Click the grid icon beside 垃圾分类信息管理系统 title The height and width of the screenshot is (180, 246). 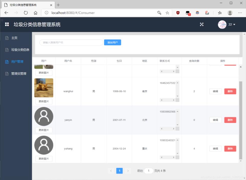click(x=6, y=25)
